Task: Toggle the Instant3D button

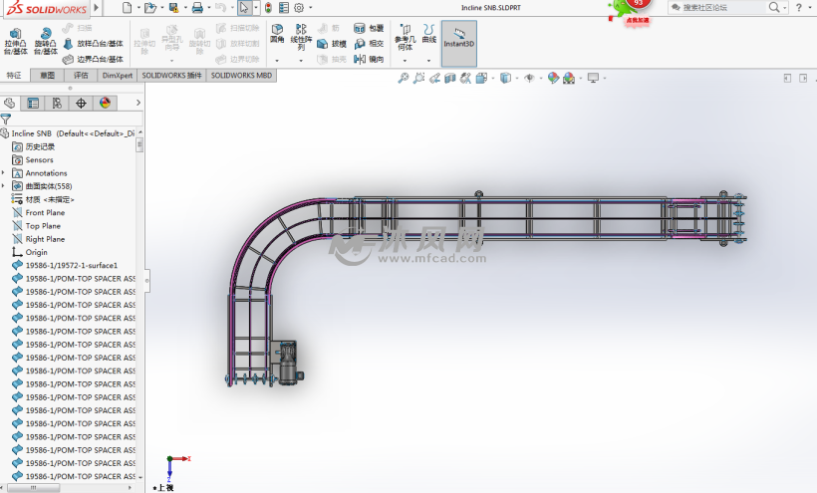Action: [459, 44]
